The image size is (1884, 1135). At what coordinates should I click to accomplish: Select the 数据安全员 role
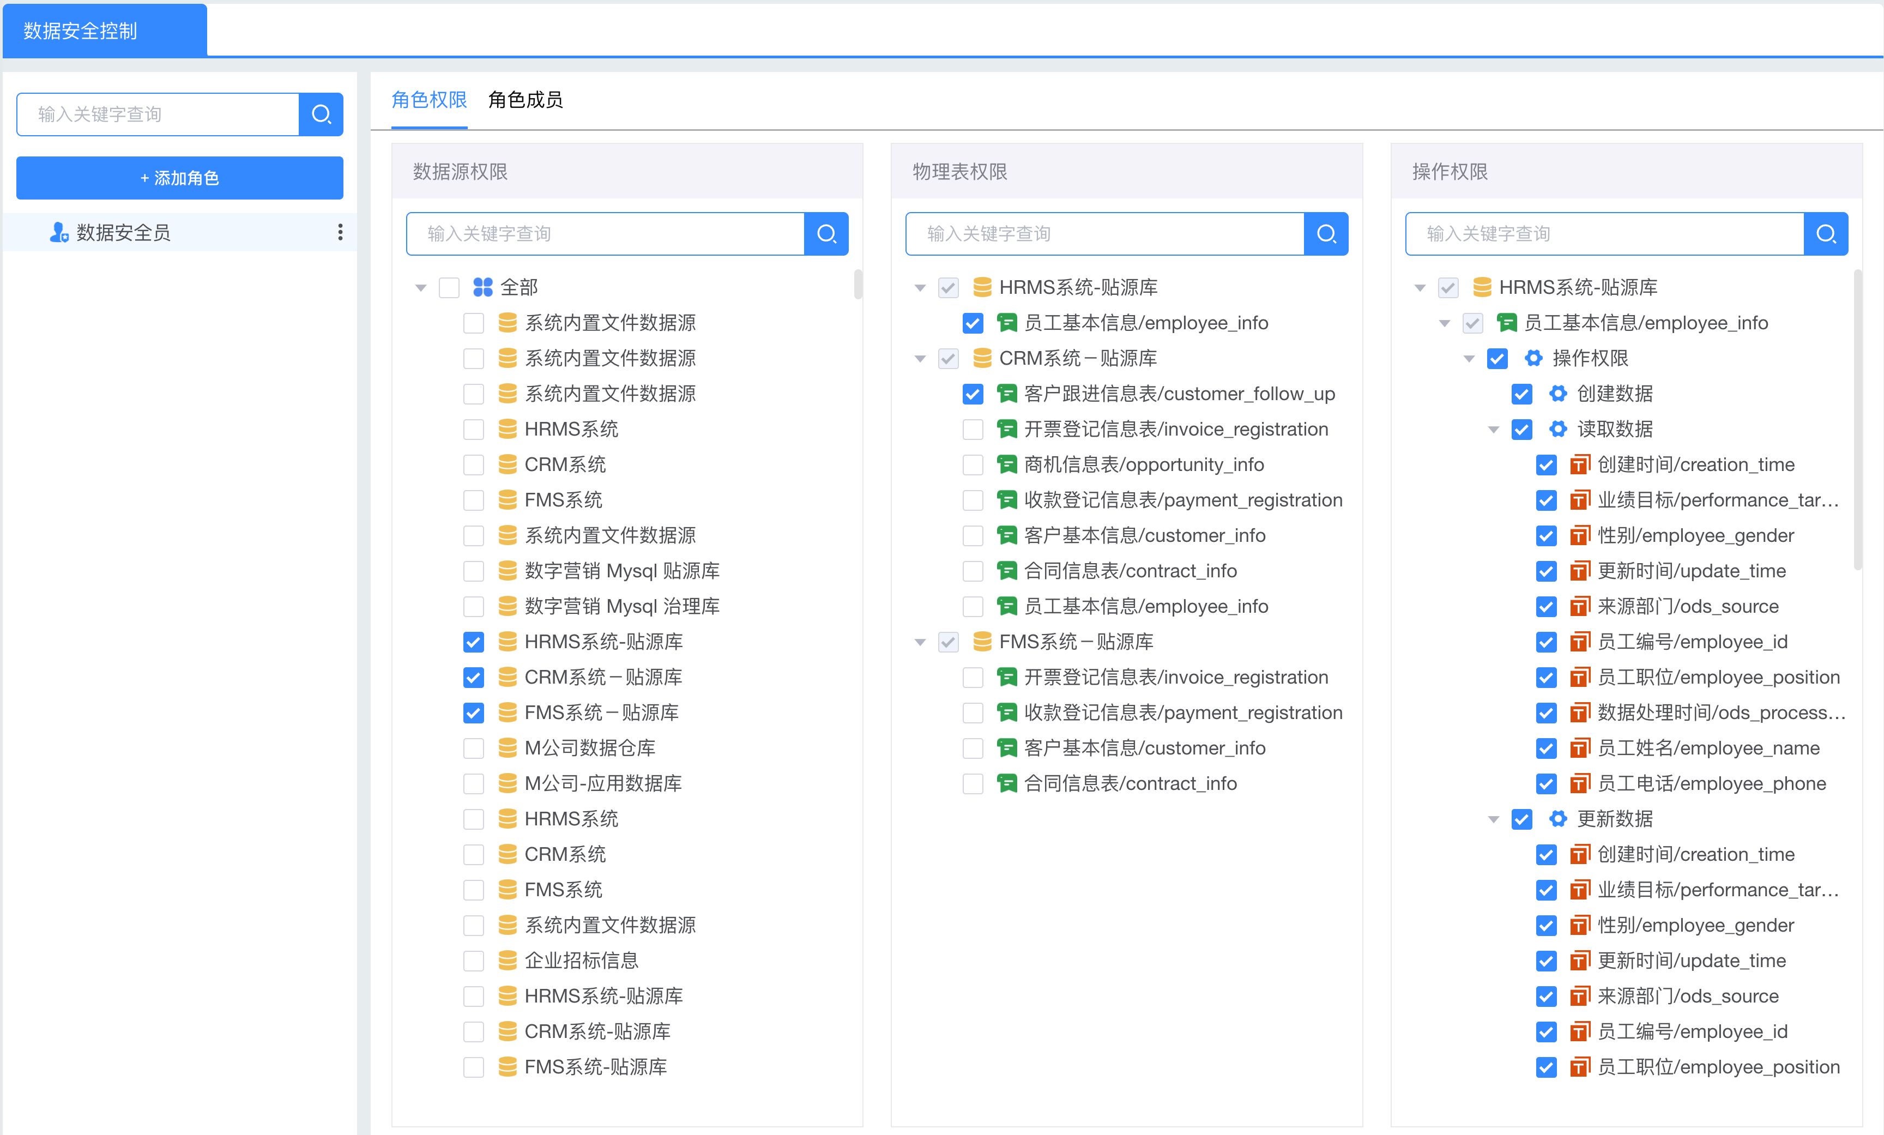pyautogui.click(x=180, y=233)
